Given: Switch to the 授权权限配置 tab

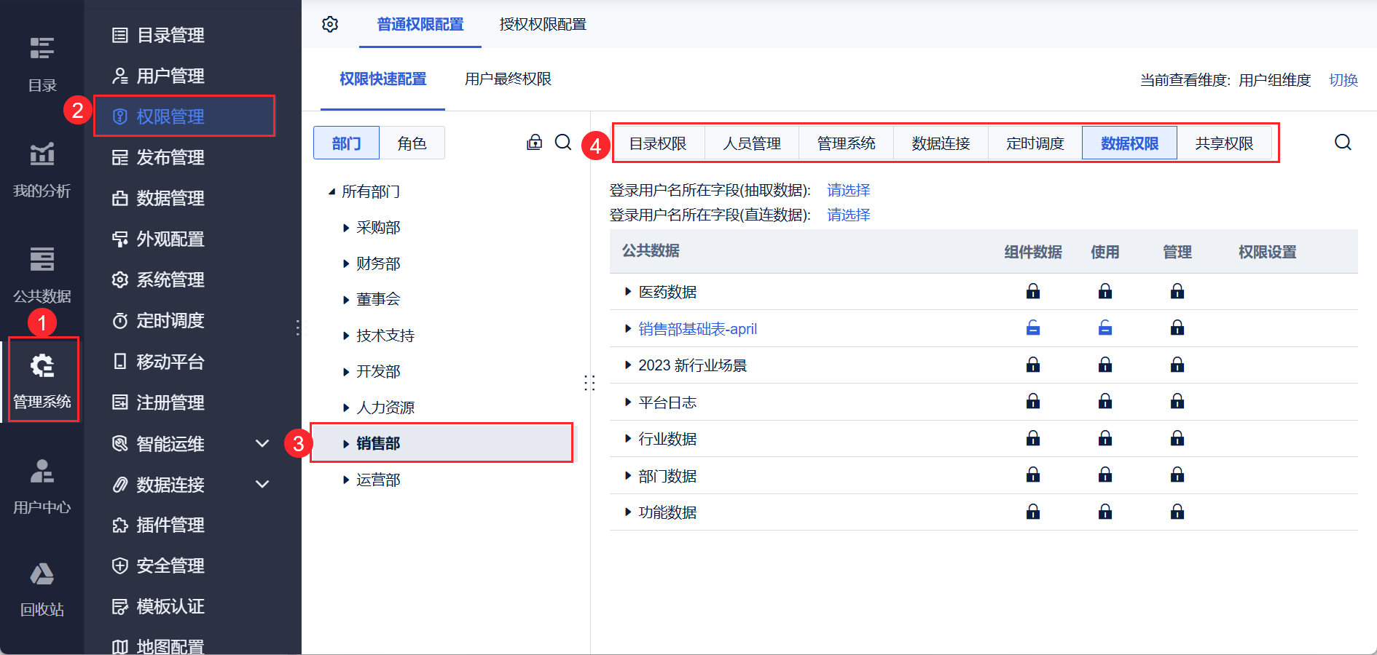Looking at the screenshot, I should 543,24.
